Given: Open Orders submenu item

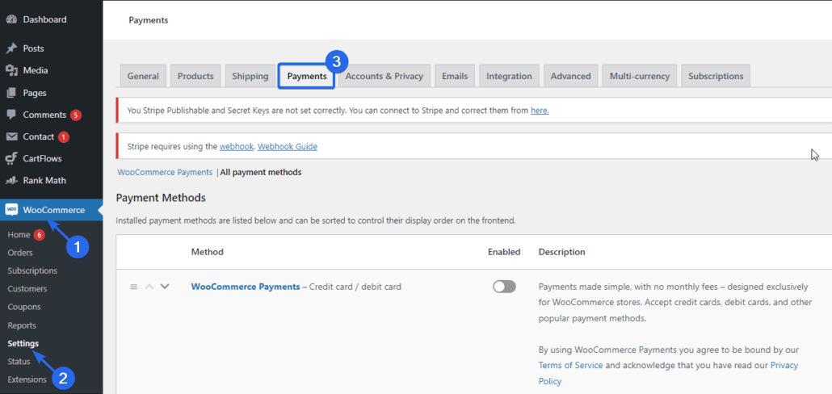Looking at the screenshot, I should (20, 253).
